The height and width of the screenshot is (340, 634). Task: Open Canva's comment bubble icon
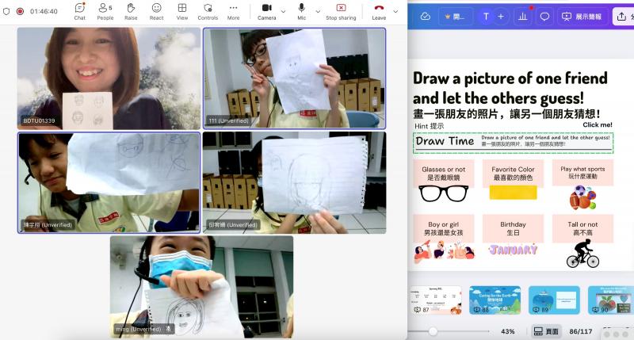[x=544, y=16]
